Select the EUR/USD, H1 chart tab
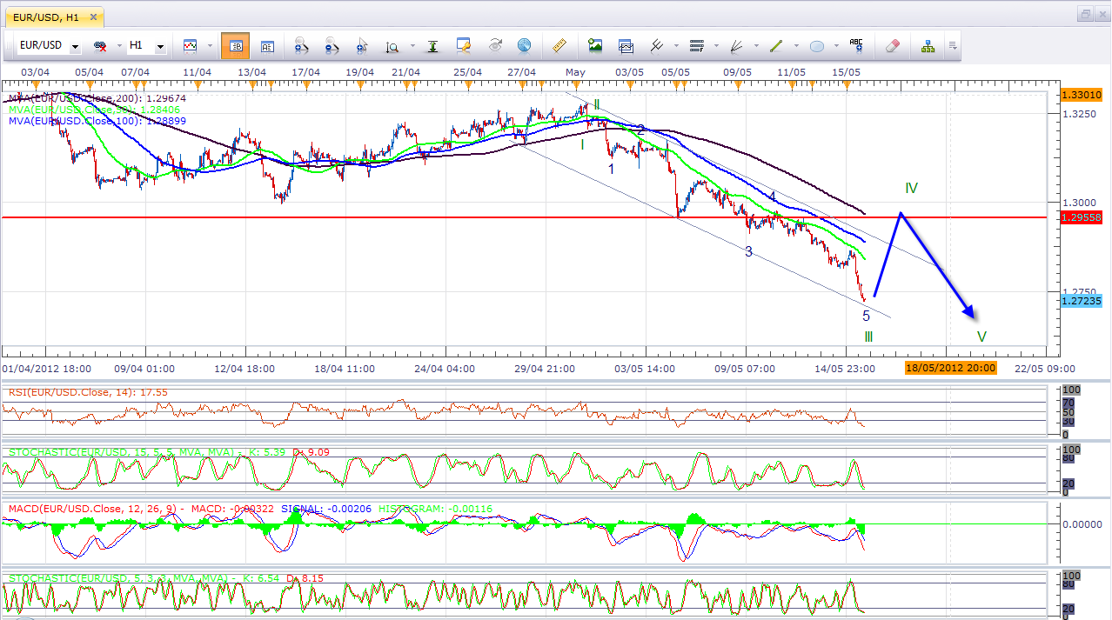This screenshot has width=1112, height=620. (53, 16)
